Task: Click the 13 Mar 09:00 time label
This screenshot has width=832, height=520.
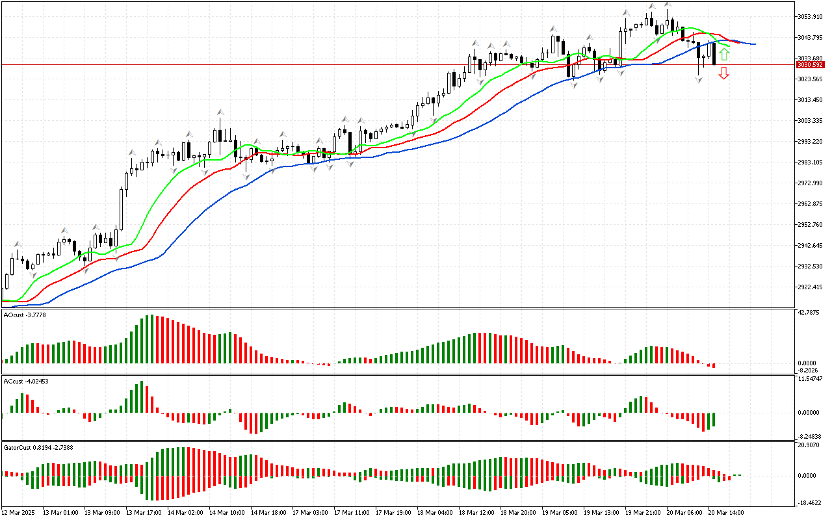Action: tap(103, 512)
